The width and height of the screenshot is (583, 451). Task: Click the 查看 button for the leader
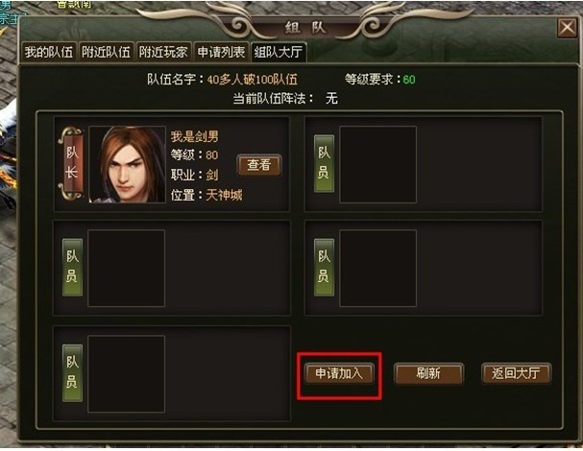tap(259, 165)
